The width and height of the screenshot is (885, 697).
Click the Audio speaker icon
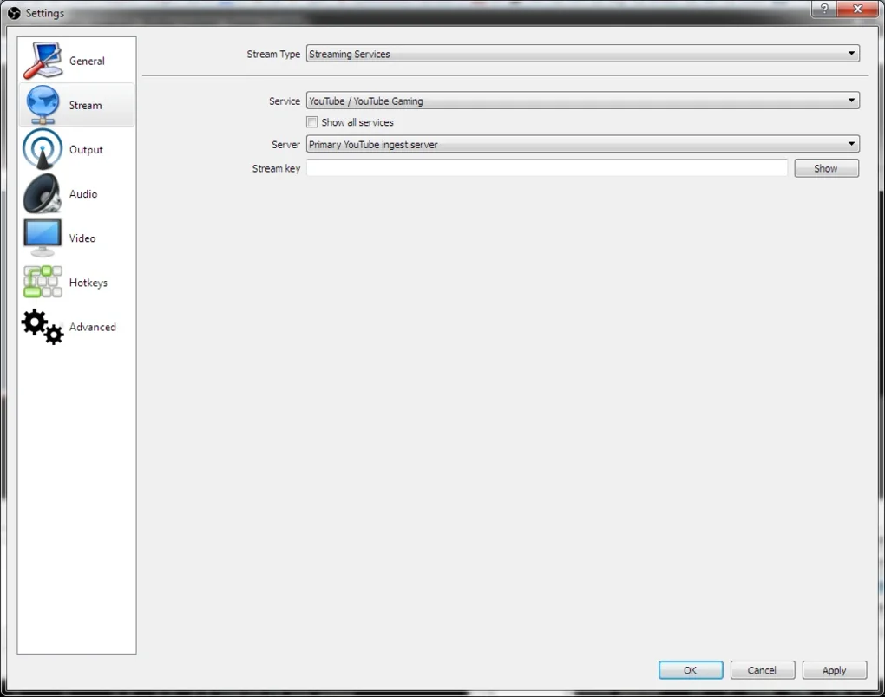point(43,193)
